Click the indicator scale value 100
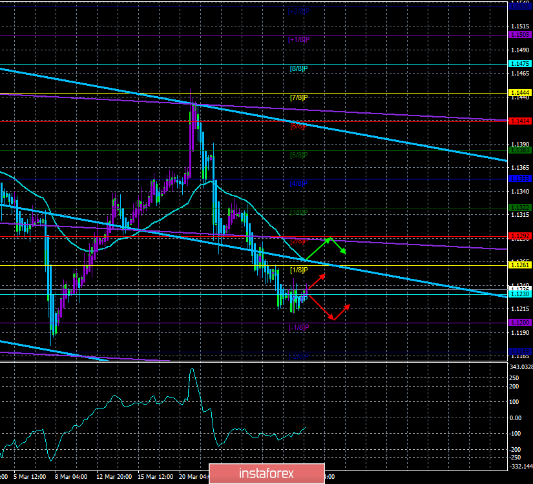 [514, 402]
